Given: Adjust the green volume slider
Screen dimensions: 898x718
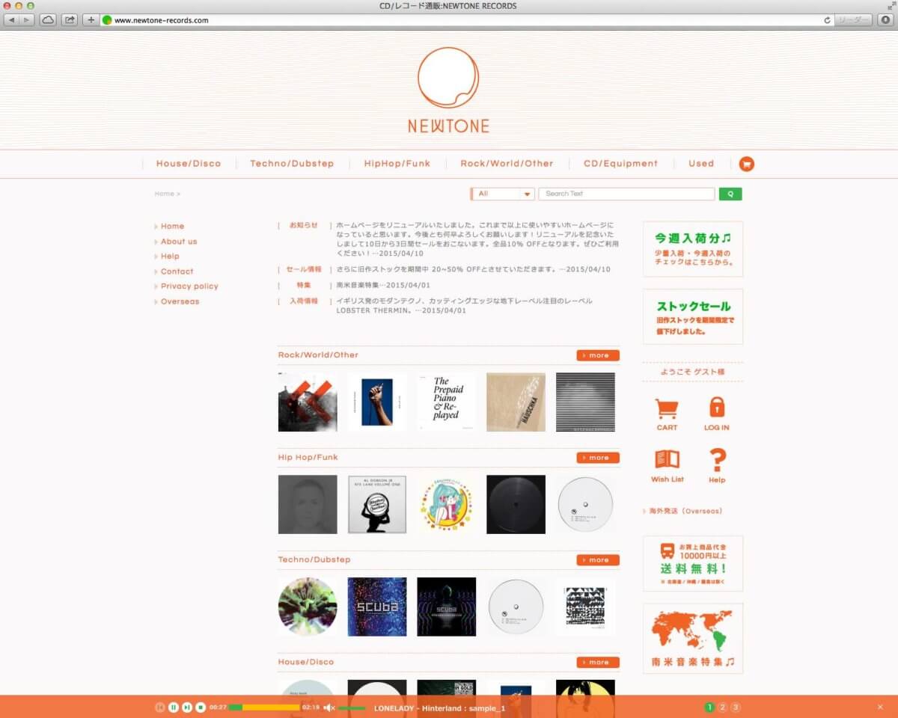Looking at the screenshot, I should 352,708.
